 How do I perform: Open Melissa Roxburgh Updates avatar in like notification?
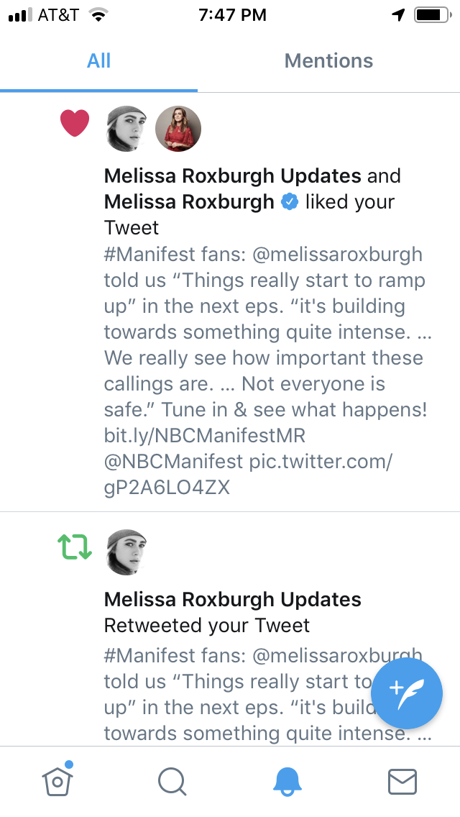pos(126,129)
